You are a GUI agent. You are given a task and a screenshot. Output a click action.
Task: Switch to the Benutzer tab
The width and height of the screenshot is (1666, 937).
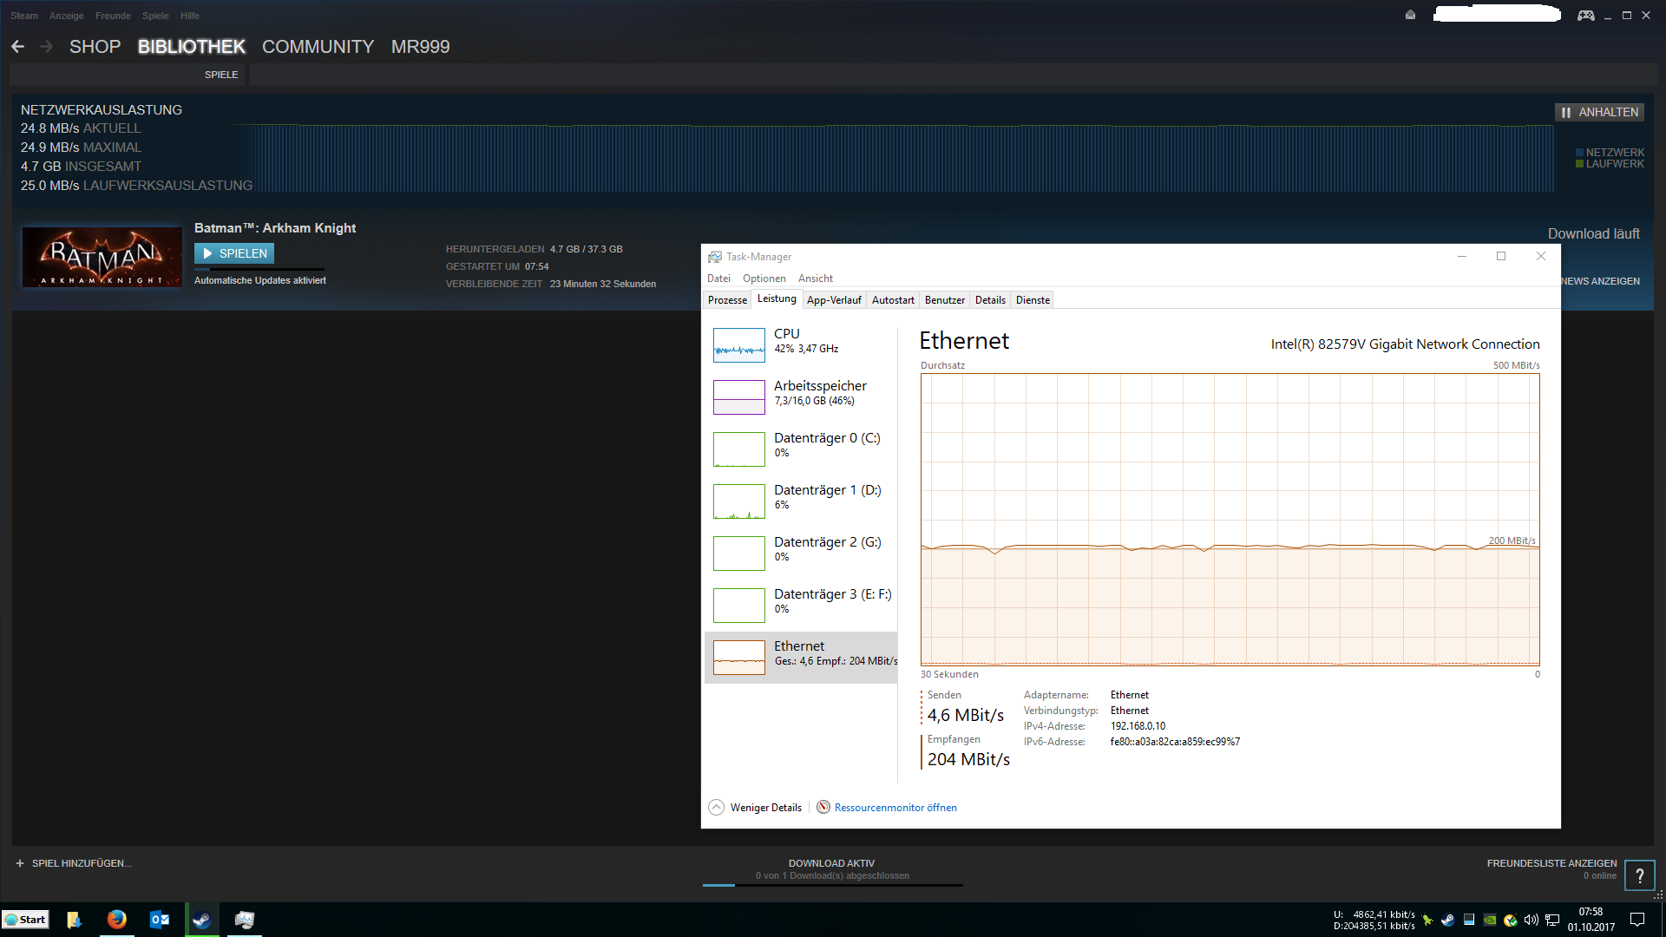(x=945, y=300)
